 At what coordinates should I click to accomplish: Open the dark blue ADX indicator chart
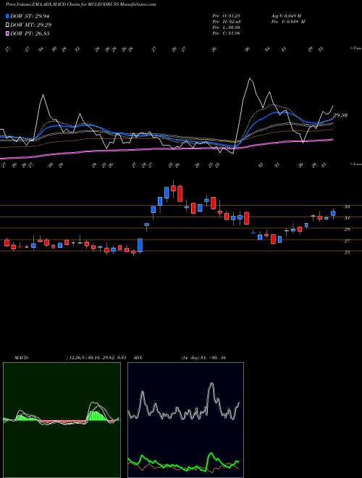tap(185, 420)
